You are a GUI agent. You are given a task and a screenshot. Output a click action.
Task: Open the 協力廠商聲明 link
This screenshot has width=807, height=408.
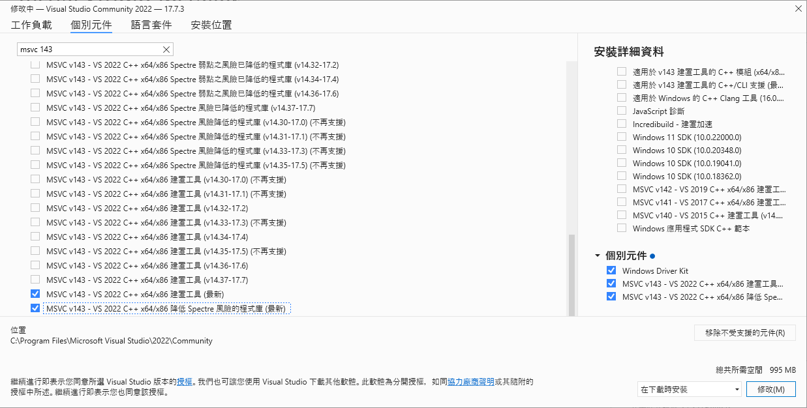pos(470,381)
